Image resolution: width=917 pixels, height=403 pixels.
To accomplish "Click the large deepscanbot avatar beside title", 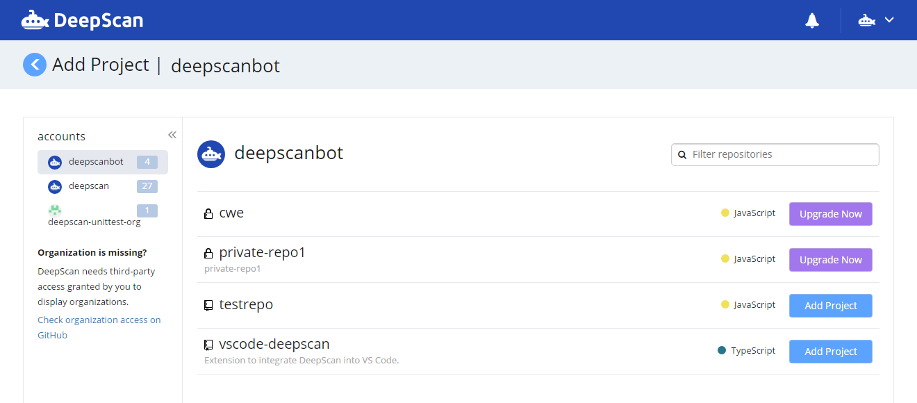I will (211, 154).
